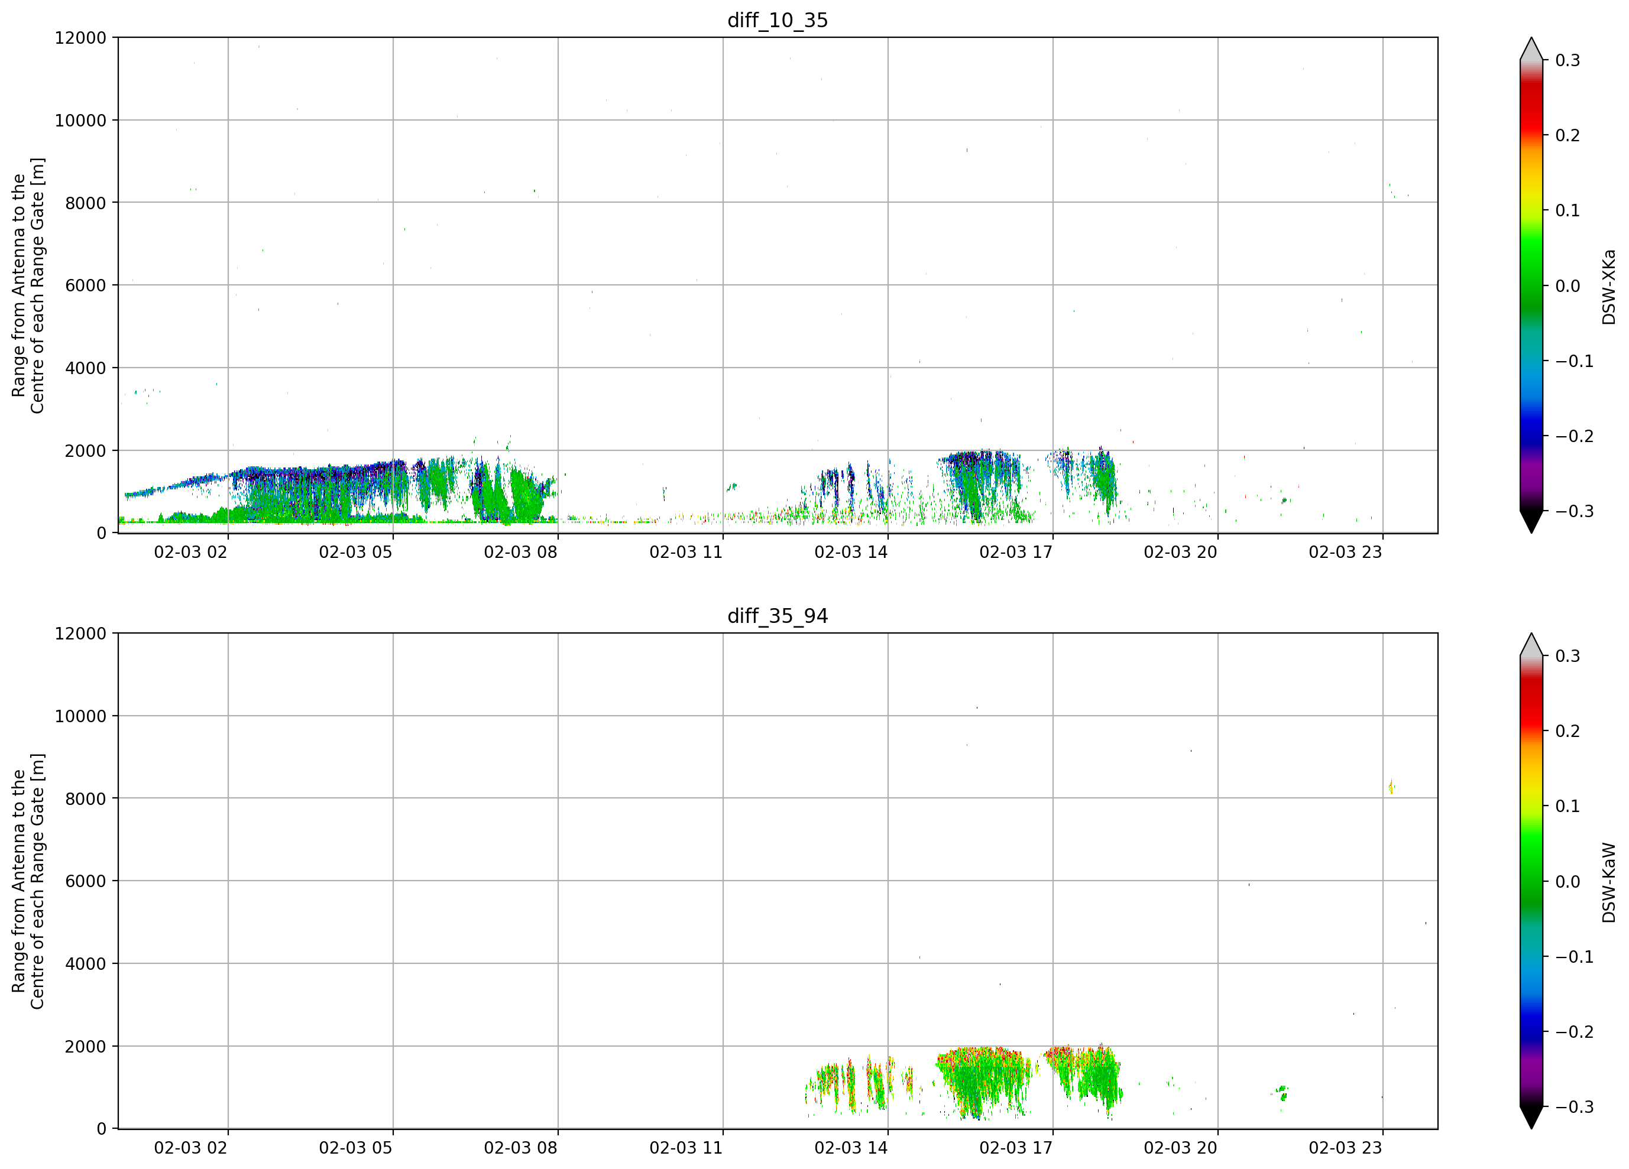Select the DSW-KaW colorbar label

(x=1608, y=882)
